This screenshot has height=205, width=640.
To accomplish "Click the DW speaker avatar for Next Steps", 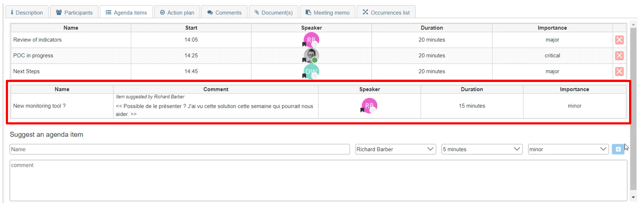I will [x=311, y=71].
